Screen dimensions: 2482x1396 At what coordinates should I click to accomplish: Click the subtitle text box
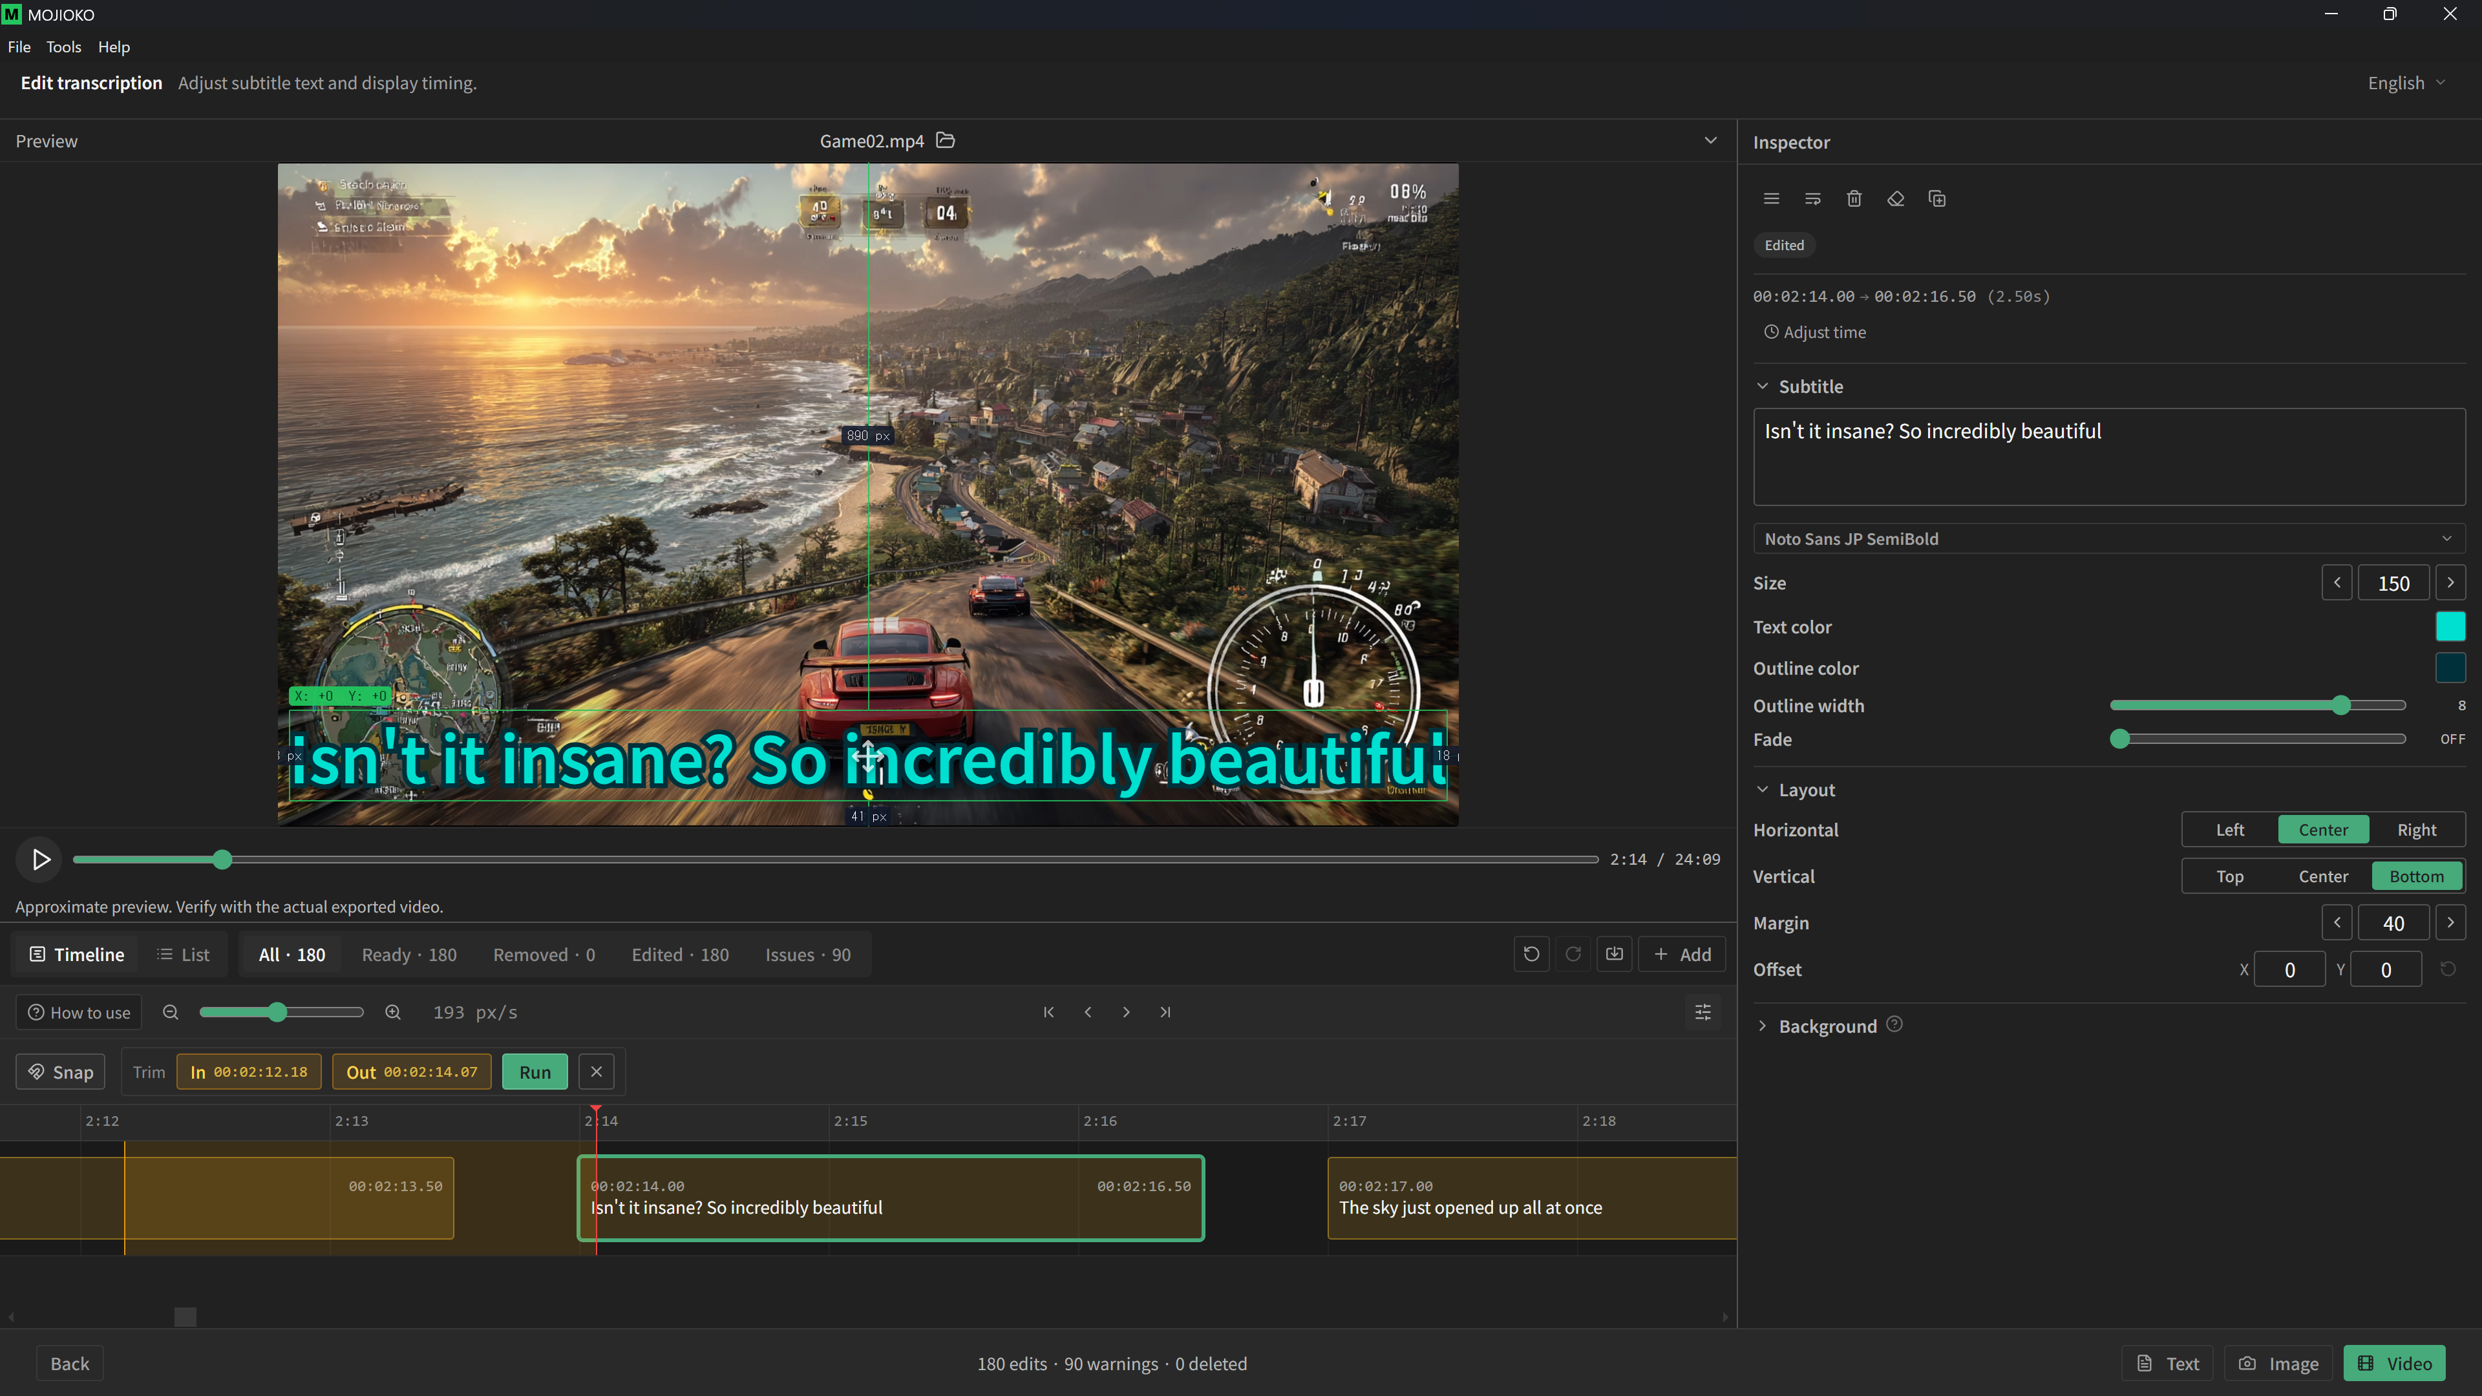(2108, 457)
